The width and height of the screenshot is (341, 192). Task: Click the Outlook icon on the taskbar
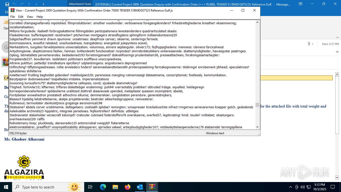[140, 187]
